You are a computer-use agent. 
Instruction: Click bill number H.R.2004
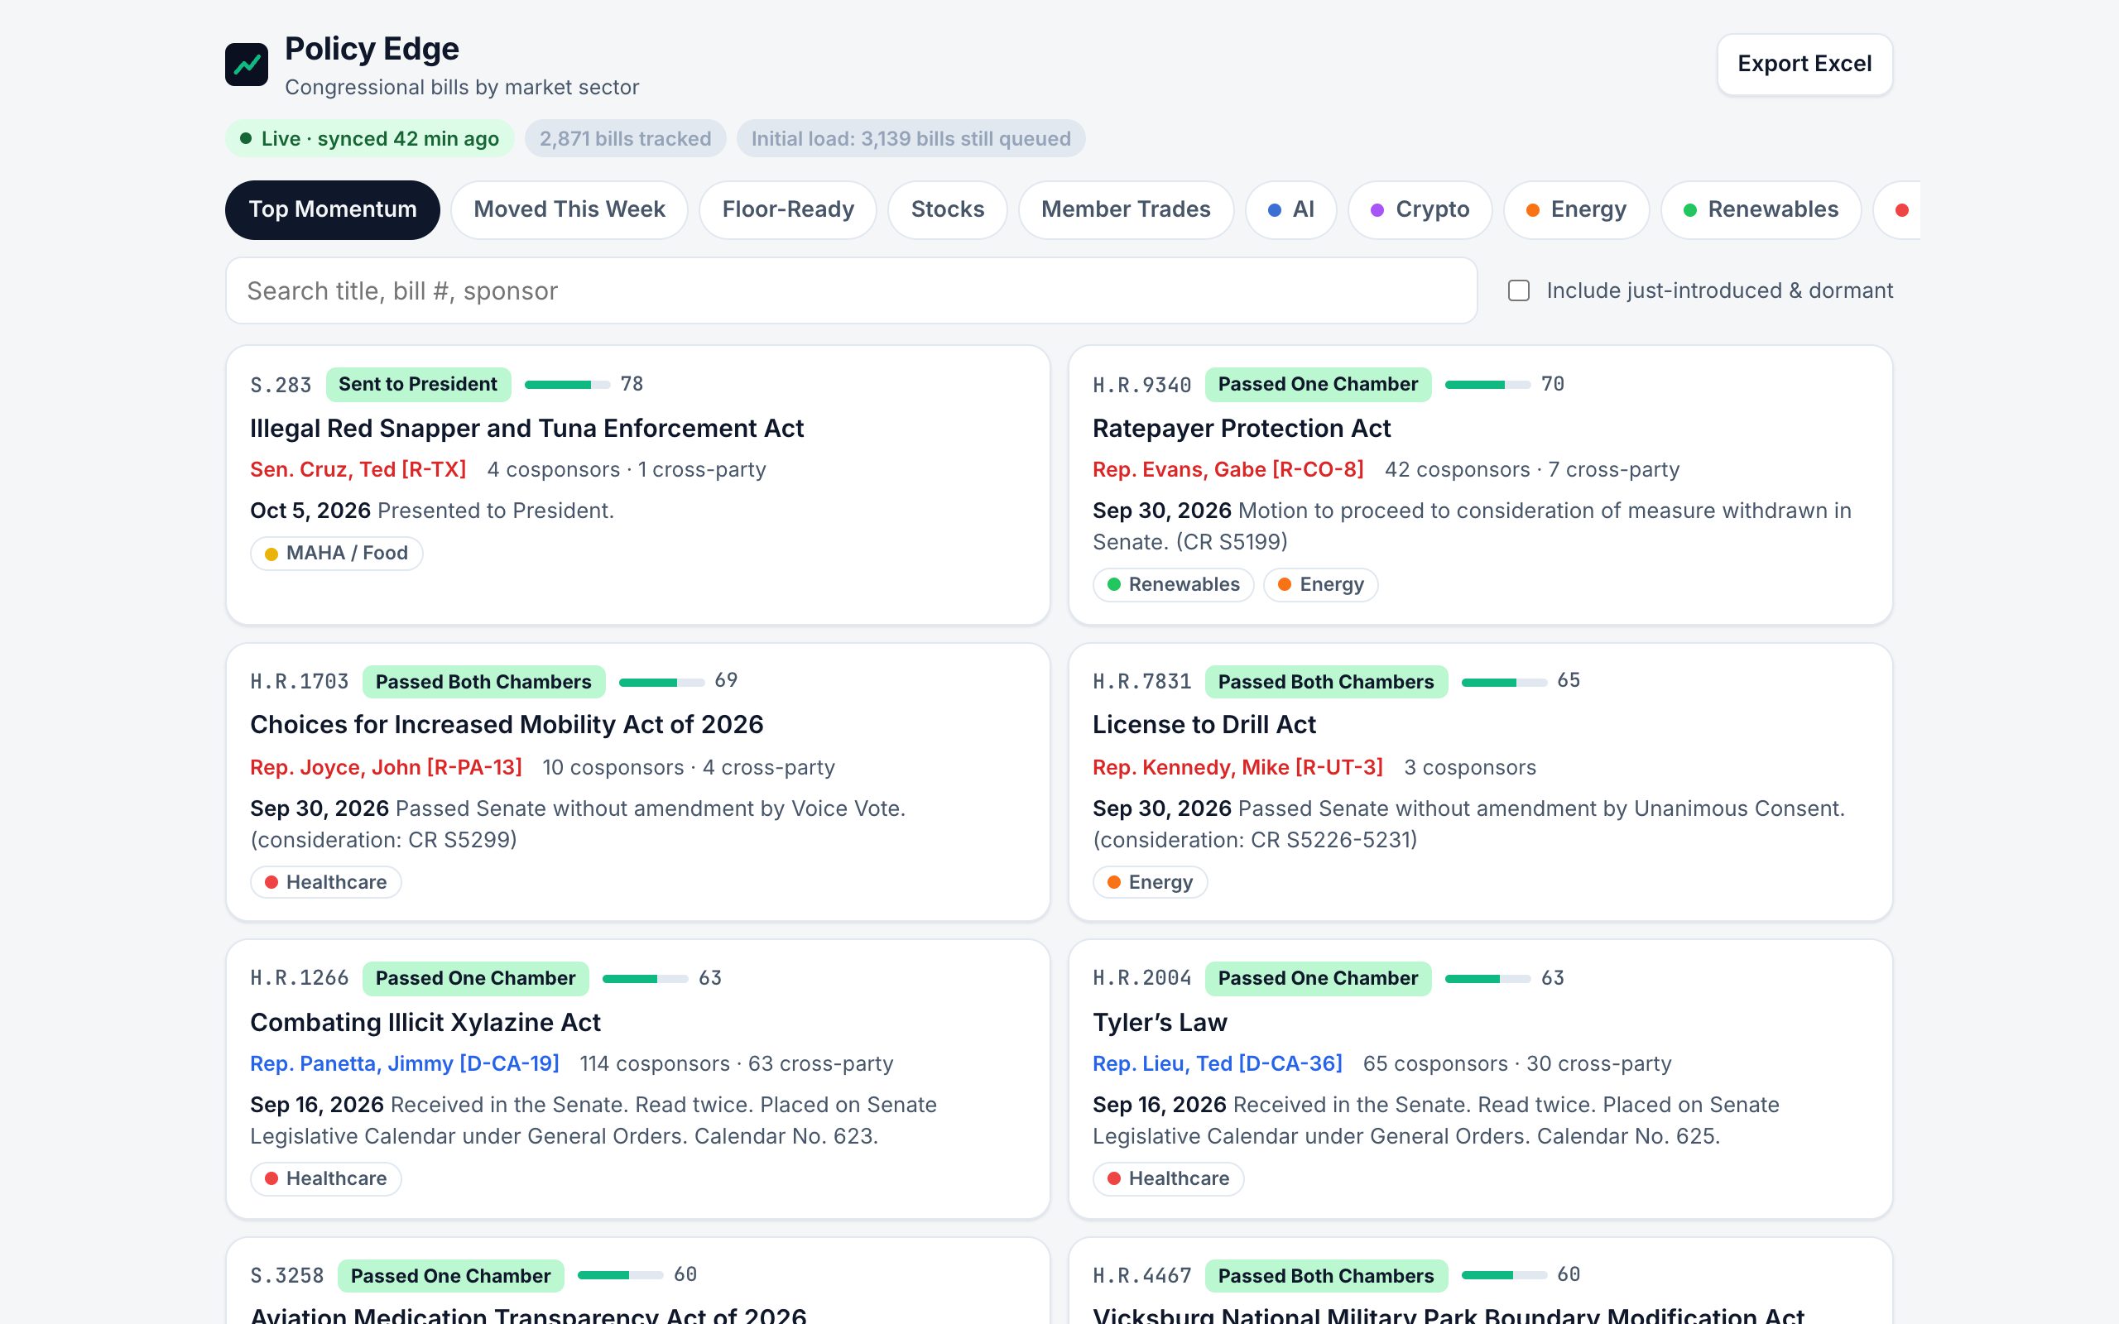pos(1141,978)
